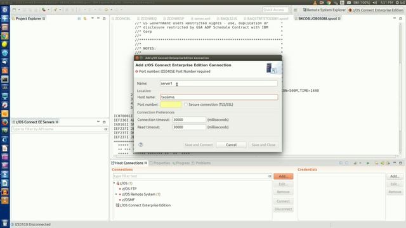Click the Host name field with tec6mvs
The width and height of the screenshot is (406, 228).
[x=219, y=97]
